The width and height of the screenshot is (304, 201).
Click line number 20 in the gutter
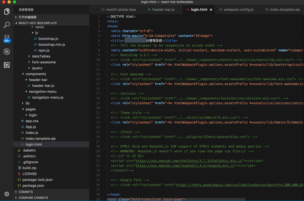coord(98,108)
